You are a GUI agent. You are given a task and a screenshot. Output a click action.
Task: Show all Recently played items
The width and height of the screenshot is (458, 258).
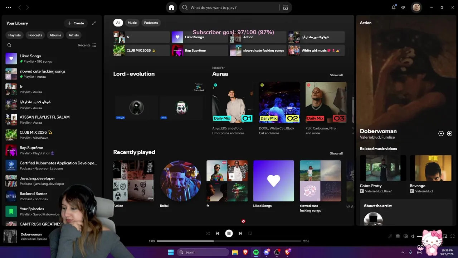click(336, 153)
